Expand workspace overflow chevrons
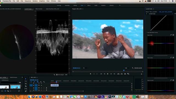The height and width of the screenshot is (99, 176). click(120, 5)
